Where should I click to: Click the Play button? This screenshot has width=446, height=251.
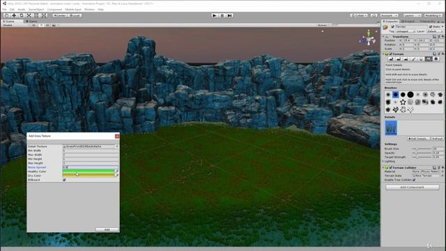click(215, 15)
